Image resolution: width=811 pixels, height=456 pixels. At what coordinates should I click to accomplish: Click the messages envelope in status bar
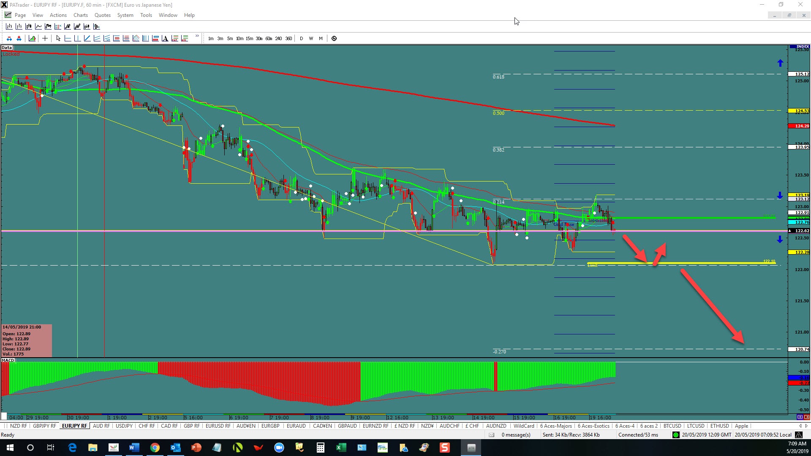click(492, 435)
